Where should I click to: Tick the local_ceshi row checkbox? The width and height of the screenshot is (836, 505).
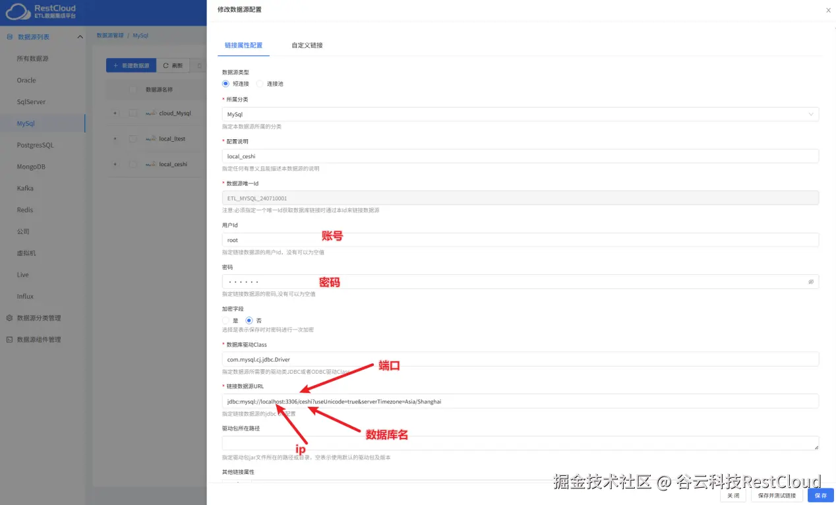(133, 164)
